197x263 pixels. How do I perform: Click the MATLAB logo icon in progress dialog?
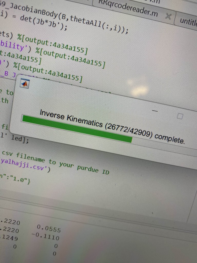(x=25, y=83)
